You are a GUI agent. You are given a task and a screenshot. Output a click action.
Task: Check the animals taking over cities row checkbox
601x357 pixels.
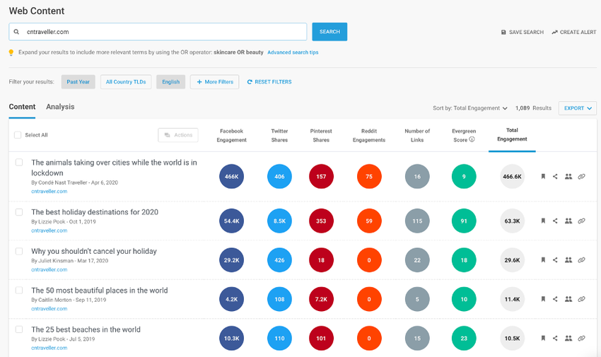click(x=19, y=163)
